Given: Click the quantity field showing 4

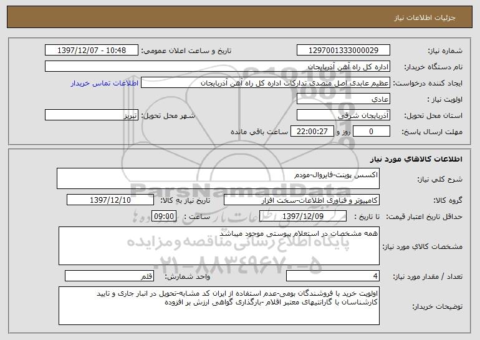Looking at the screenshot, I should pyautogui.click(x=333, y=276).
